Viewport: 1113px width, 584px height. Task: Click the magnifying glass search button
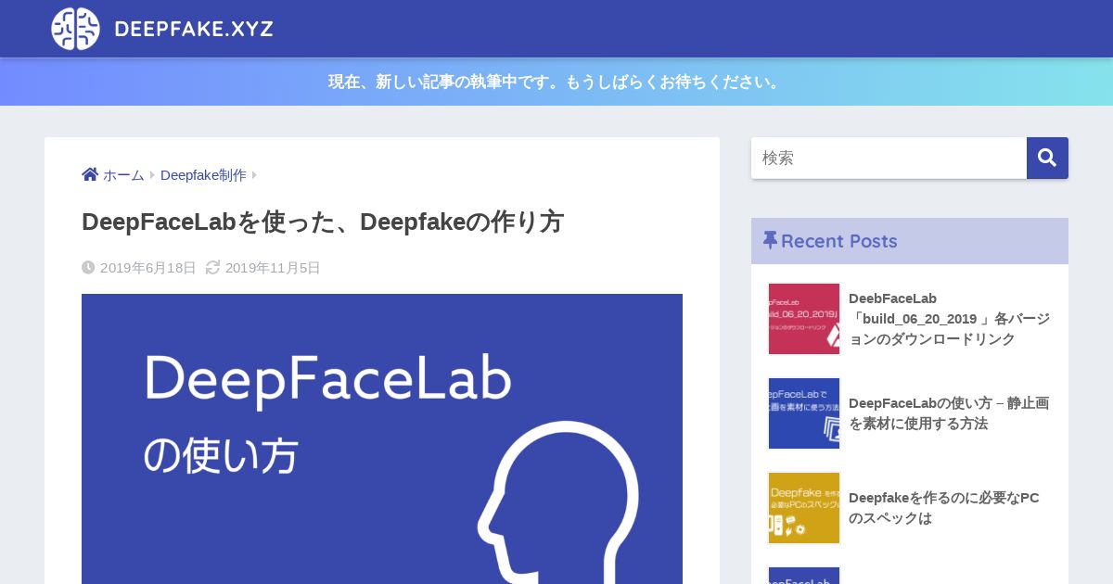(1047, 158)
